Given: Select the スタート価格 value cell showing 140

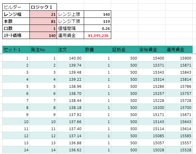Looking at the screenshot, I should click(x=43, y=35).
